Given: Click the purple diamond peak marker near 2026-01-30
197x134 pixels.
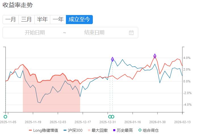Looking at the screenshot, I should tap(155, 56).
